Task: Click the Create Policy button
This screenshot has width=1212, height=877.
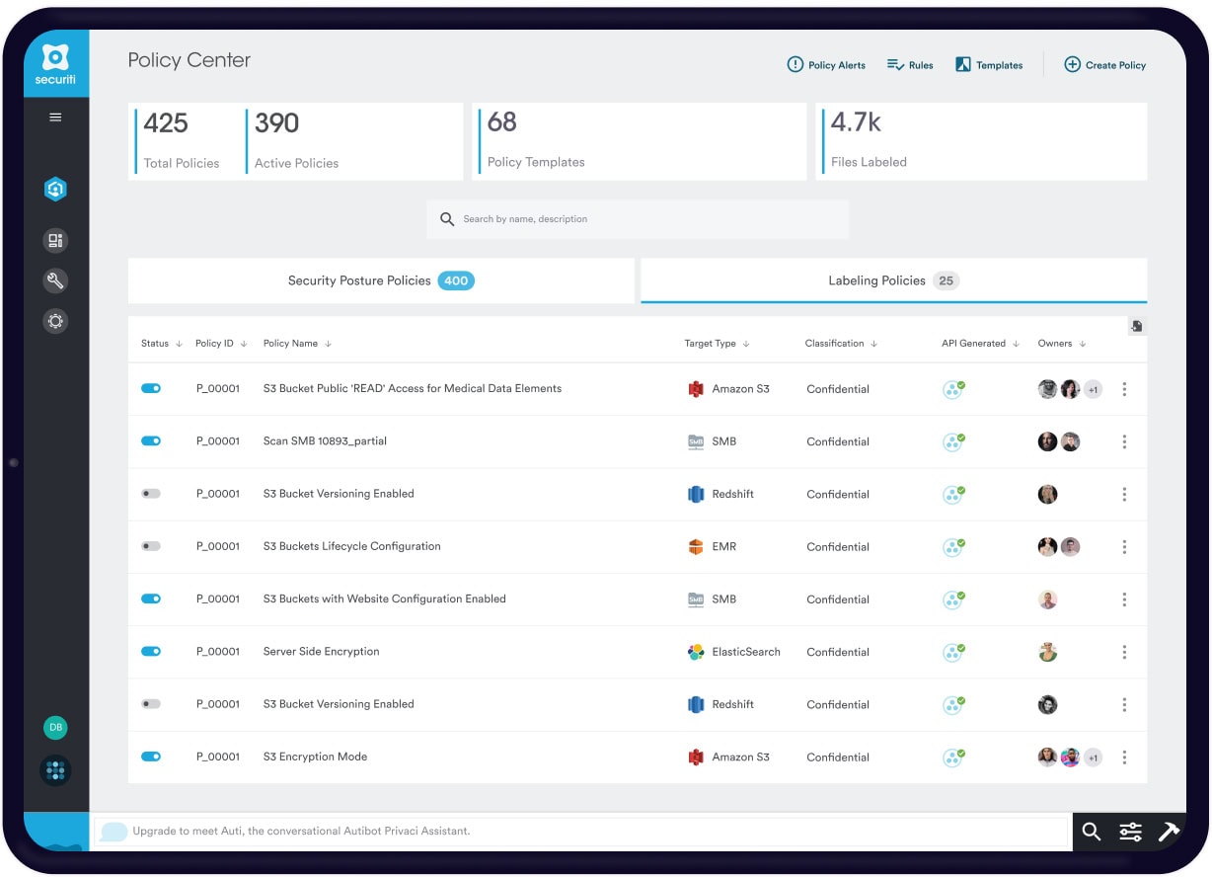Action: point(1104,65)
